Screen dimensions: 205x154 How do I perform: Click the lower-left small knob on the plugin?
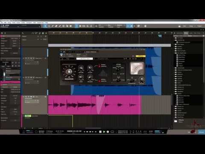point(81,77)
